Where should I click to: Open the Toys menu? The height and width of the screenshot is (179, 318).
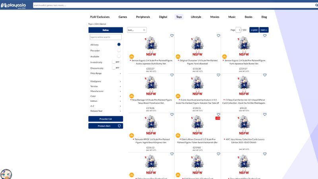click(179, 17)
